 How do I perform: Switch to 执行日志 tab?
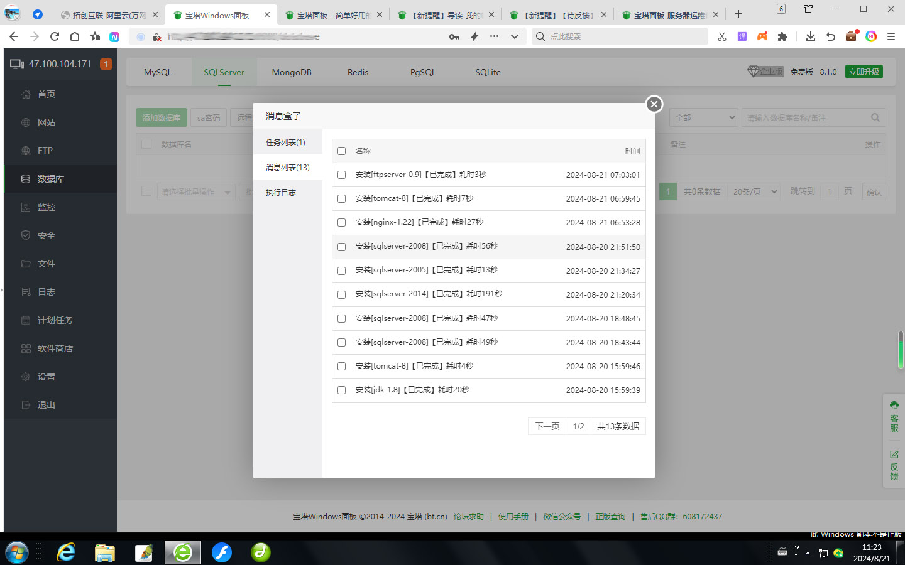tap(288, 193)
